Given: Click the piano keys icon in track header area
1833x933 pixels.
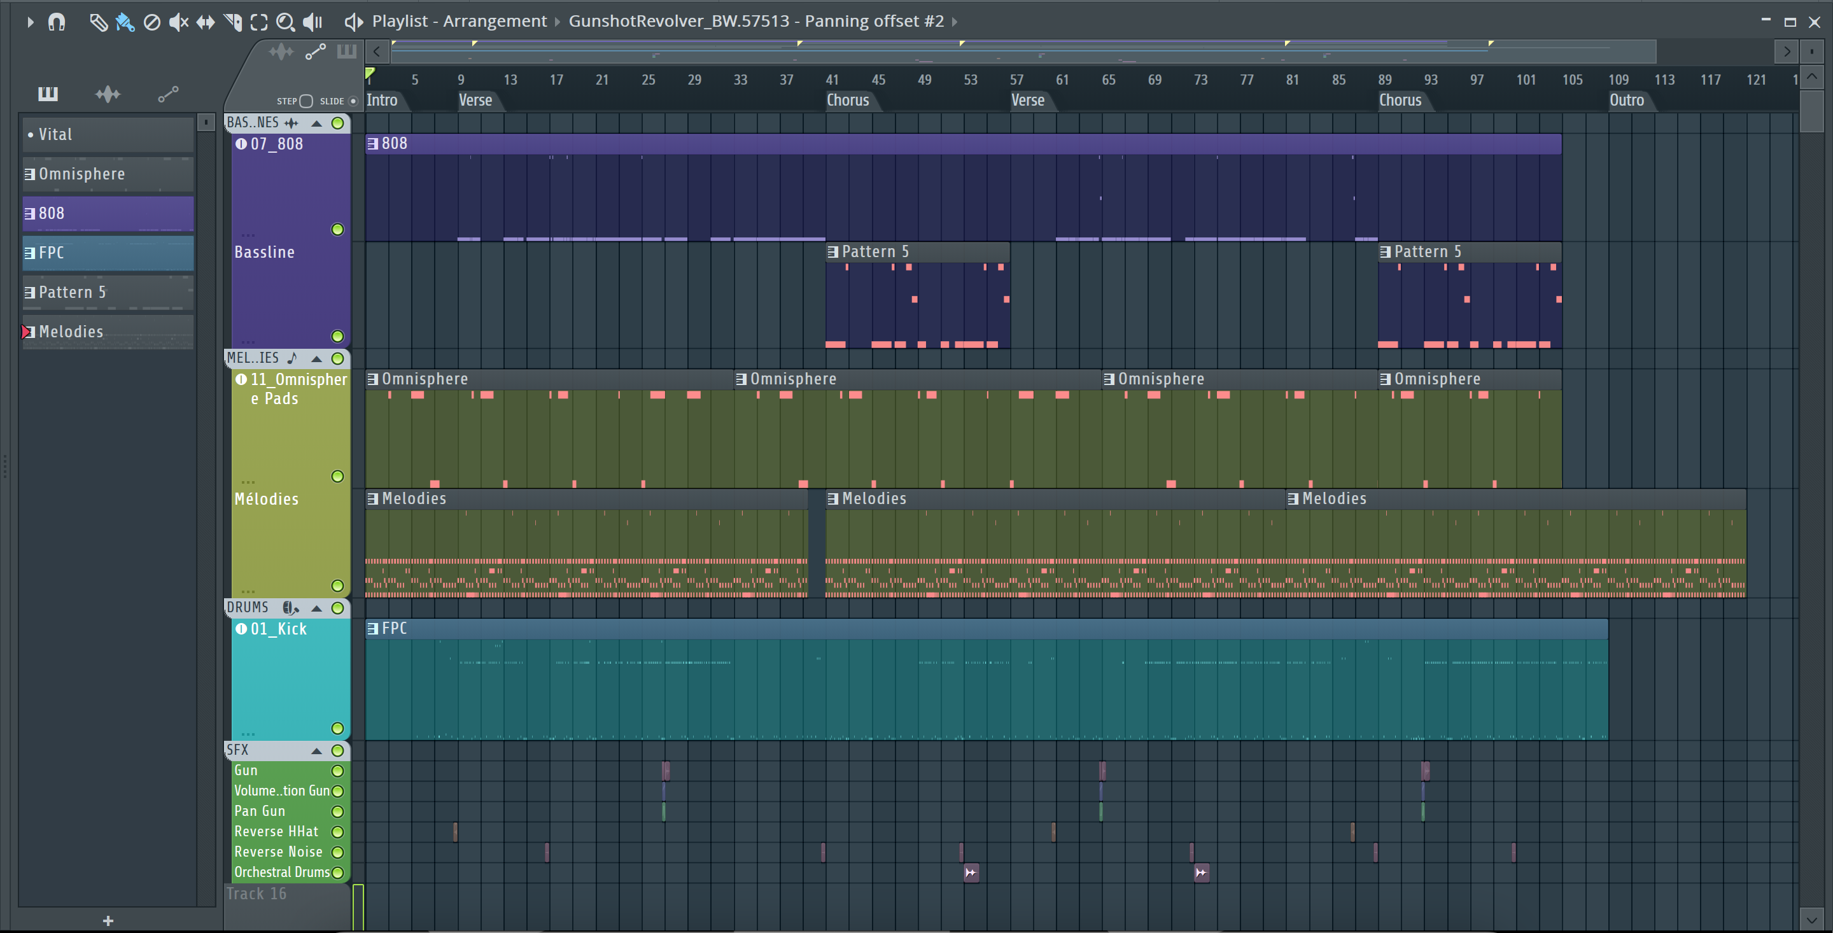Looking at the screenshot, I should (x=346, y=52).
